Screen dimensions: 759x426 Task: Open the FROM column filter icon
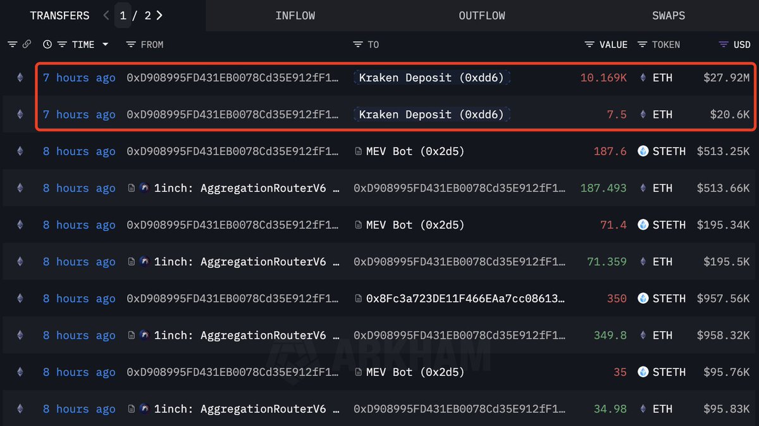point(131,44)
